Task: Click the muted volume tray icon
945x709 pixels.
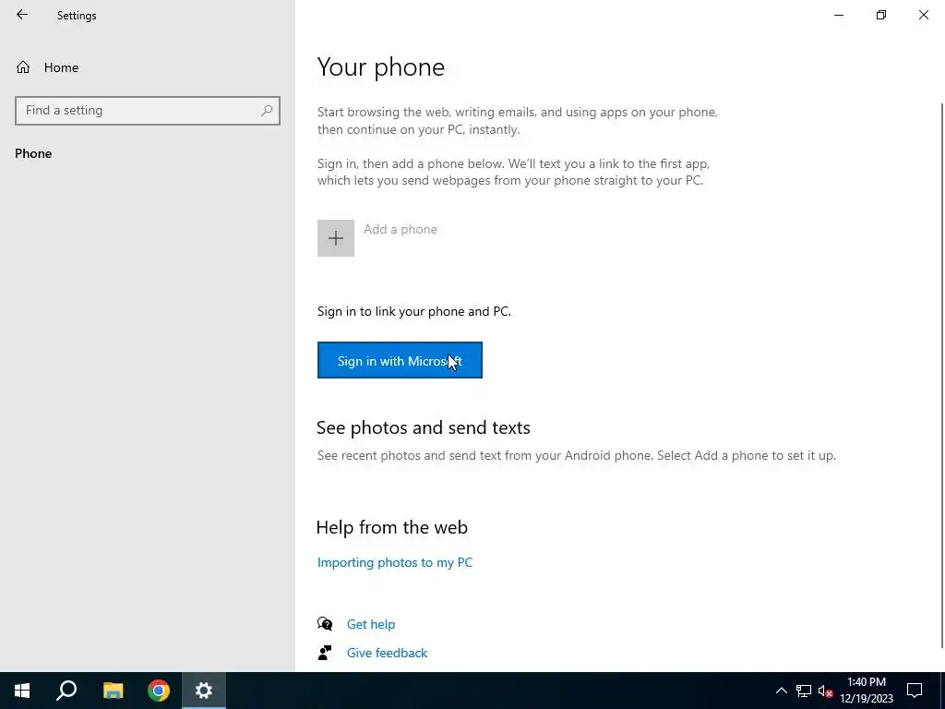Action: point(826,691)
